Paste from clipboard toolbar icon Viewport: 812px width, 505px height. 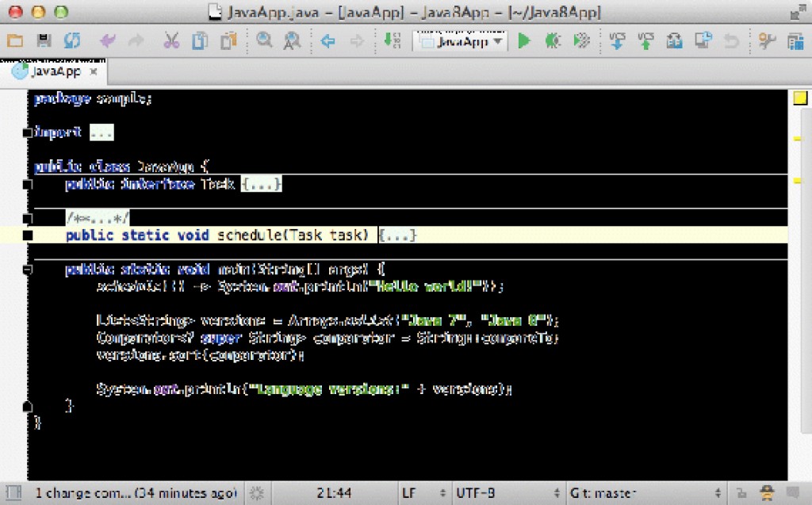(228, 40)
